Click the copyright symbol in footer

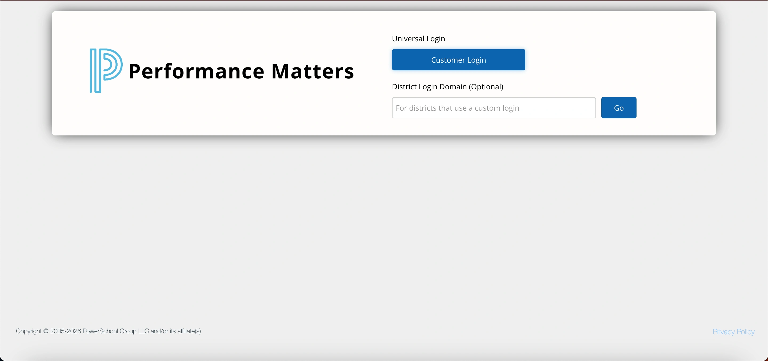coord(46,331)
